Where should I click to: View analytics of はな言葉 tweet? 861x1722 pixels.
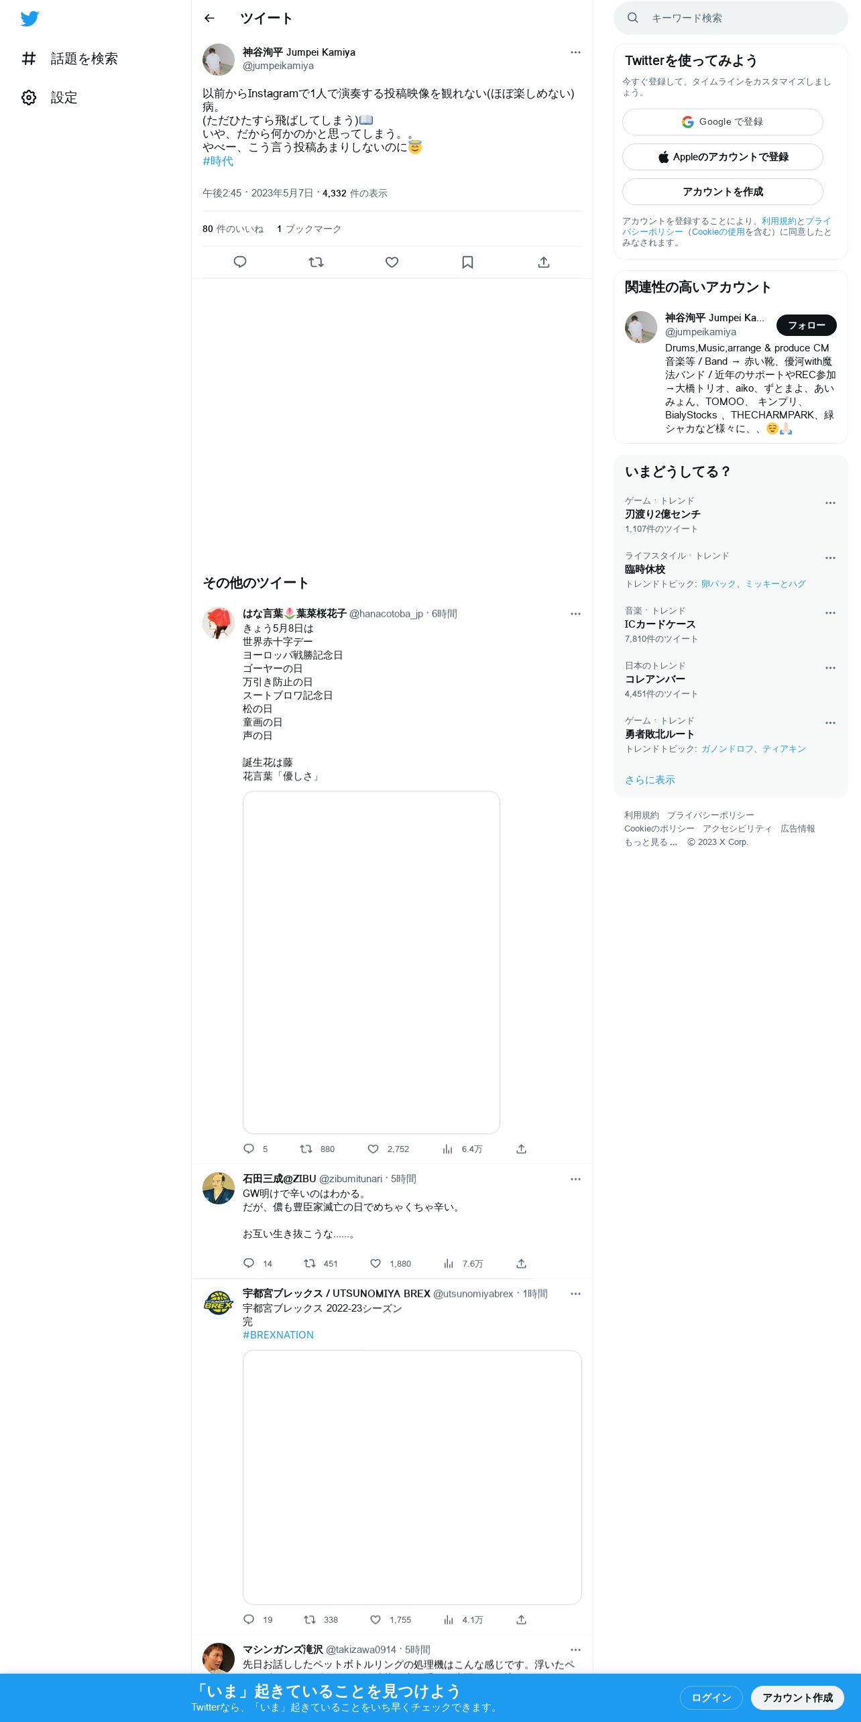click(x=462, y=1149)
